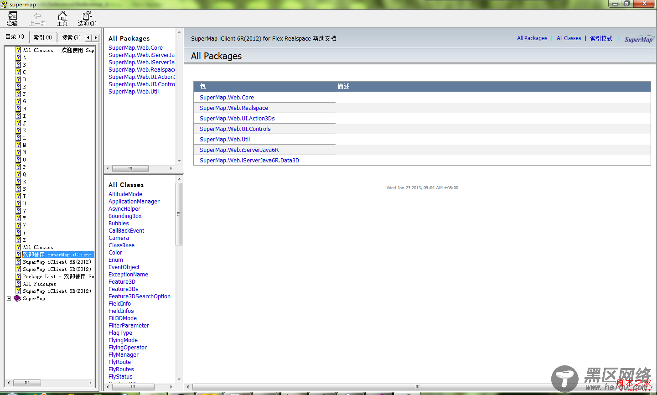The height and width of the screenshot is (395, 657).
Task: Click the All Classes frame vertical scrollbar
Action: coord(179,214)
